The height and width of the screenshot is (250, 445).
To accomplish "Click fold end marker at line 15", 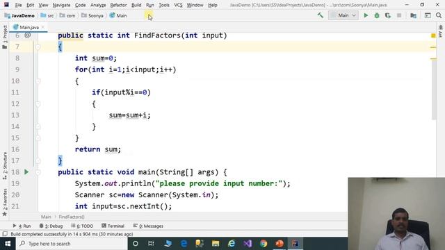I will [38, 137].
